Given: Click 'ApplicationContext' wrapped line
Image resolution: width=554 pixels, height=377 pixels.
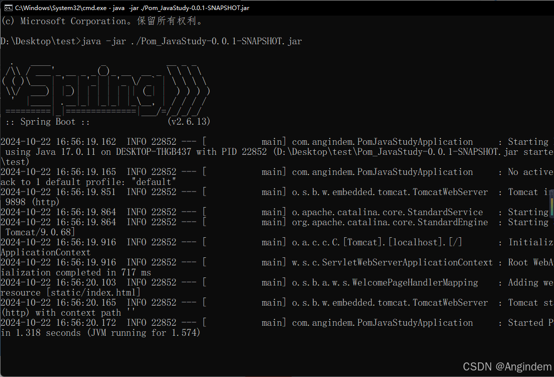Looking at the screenshot, I should pos(46,253).
